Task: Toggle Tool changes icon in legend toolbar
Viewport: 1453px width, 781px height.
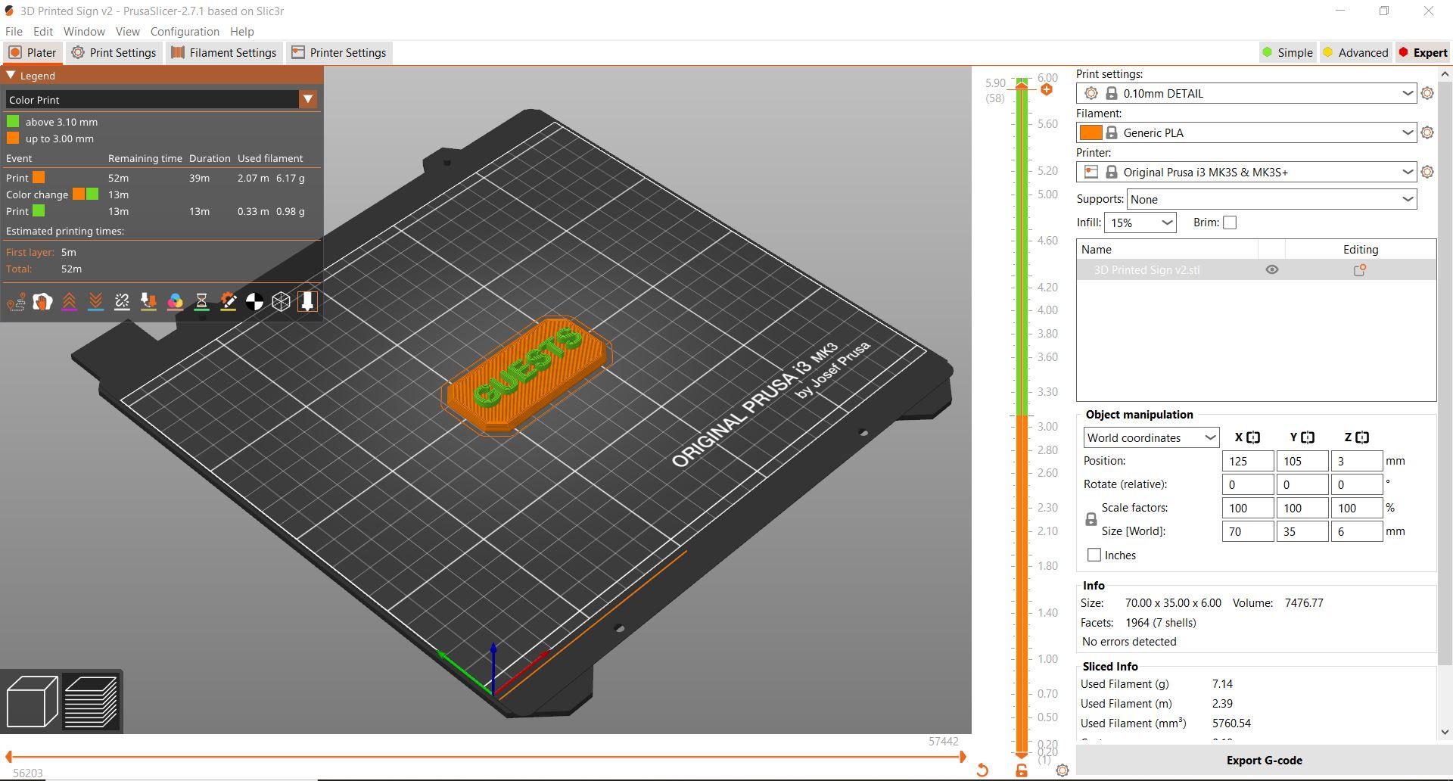Action: (148, 302)
